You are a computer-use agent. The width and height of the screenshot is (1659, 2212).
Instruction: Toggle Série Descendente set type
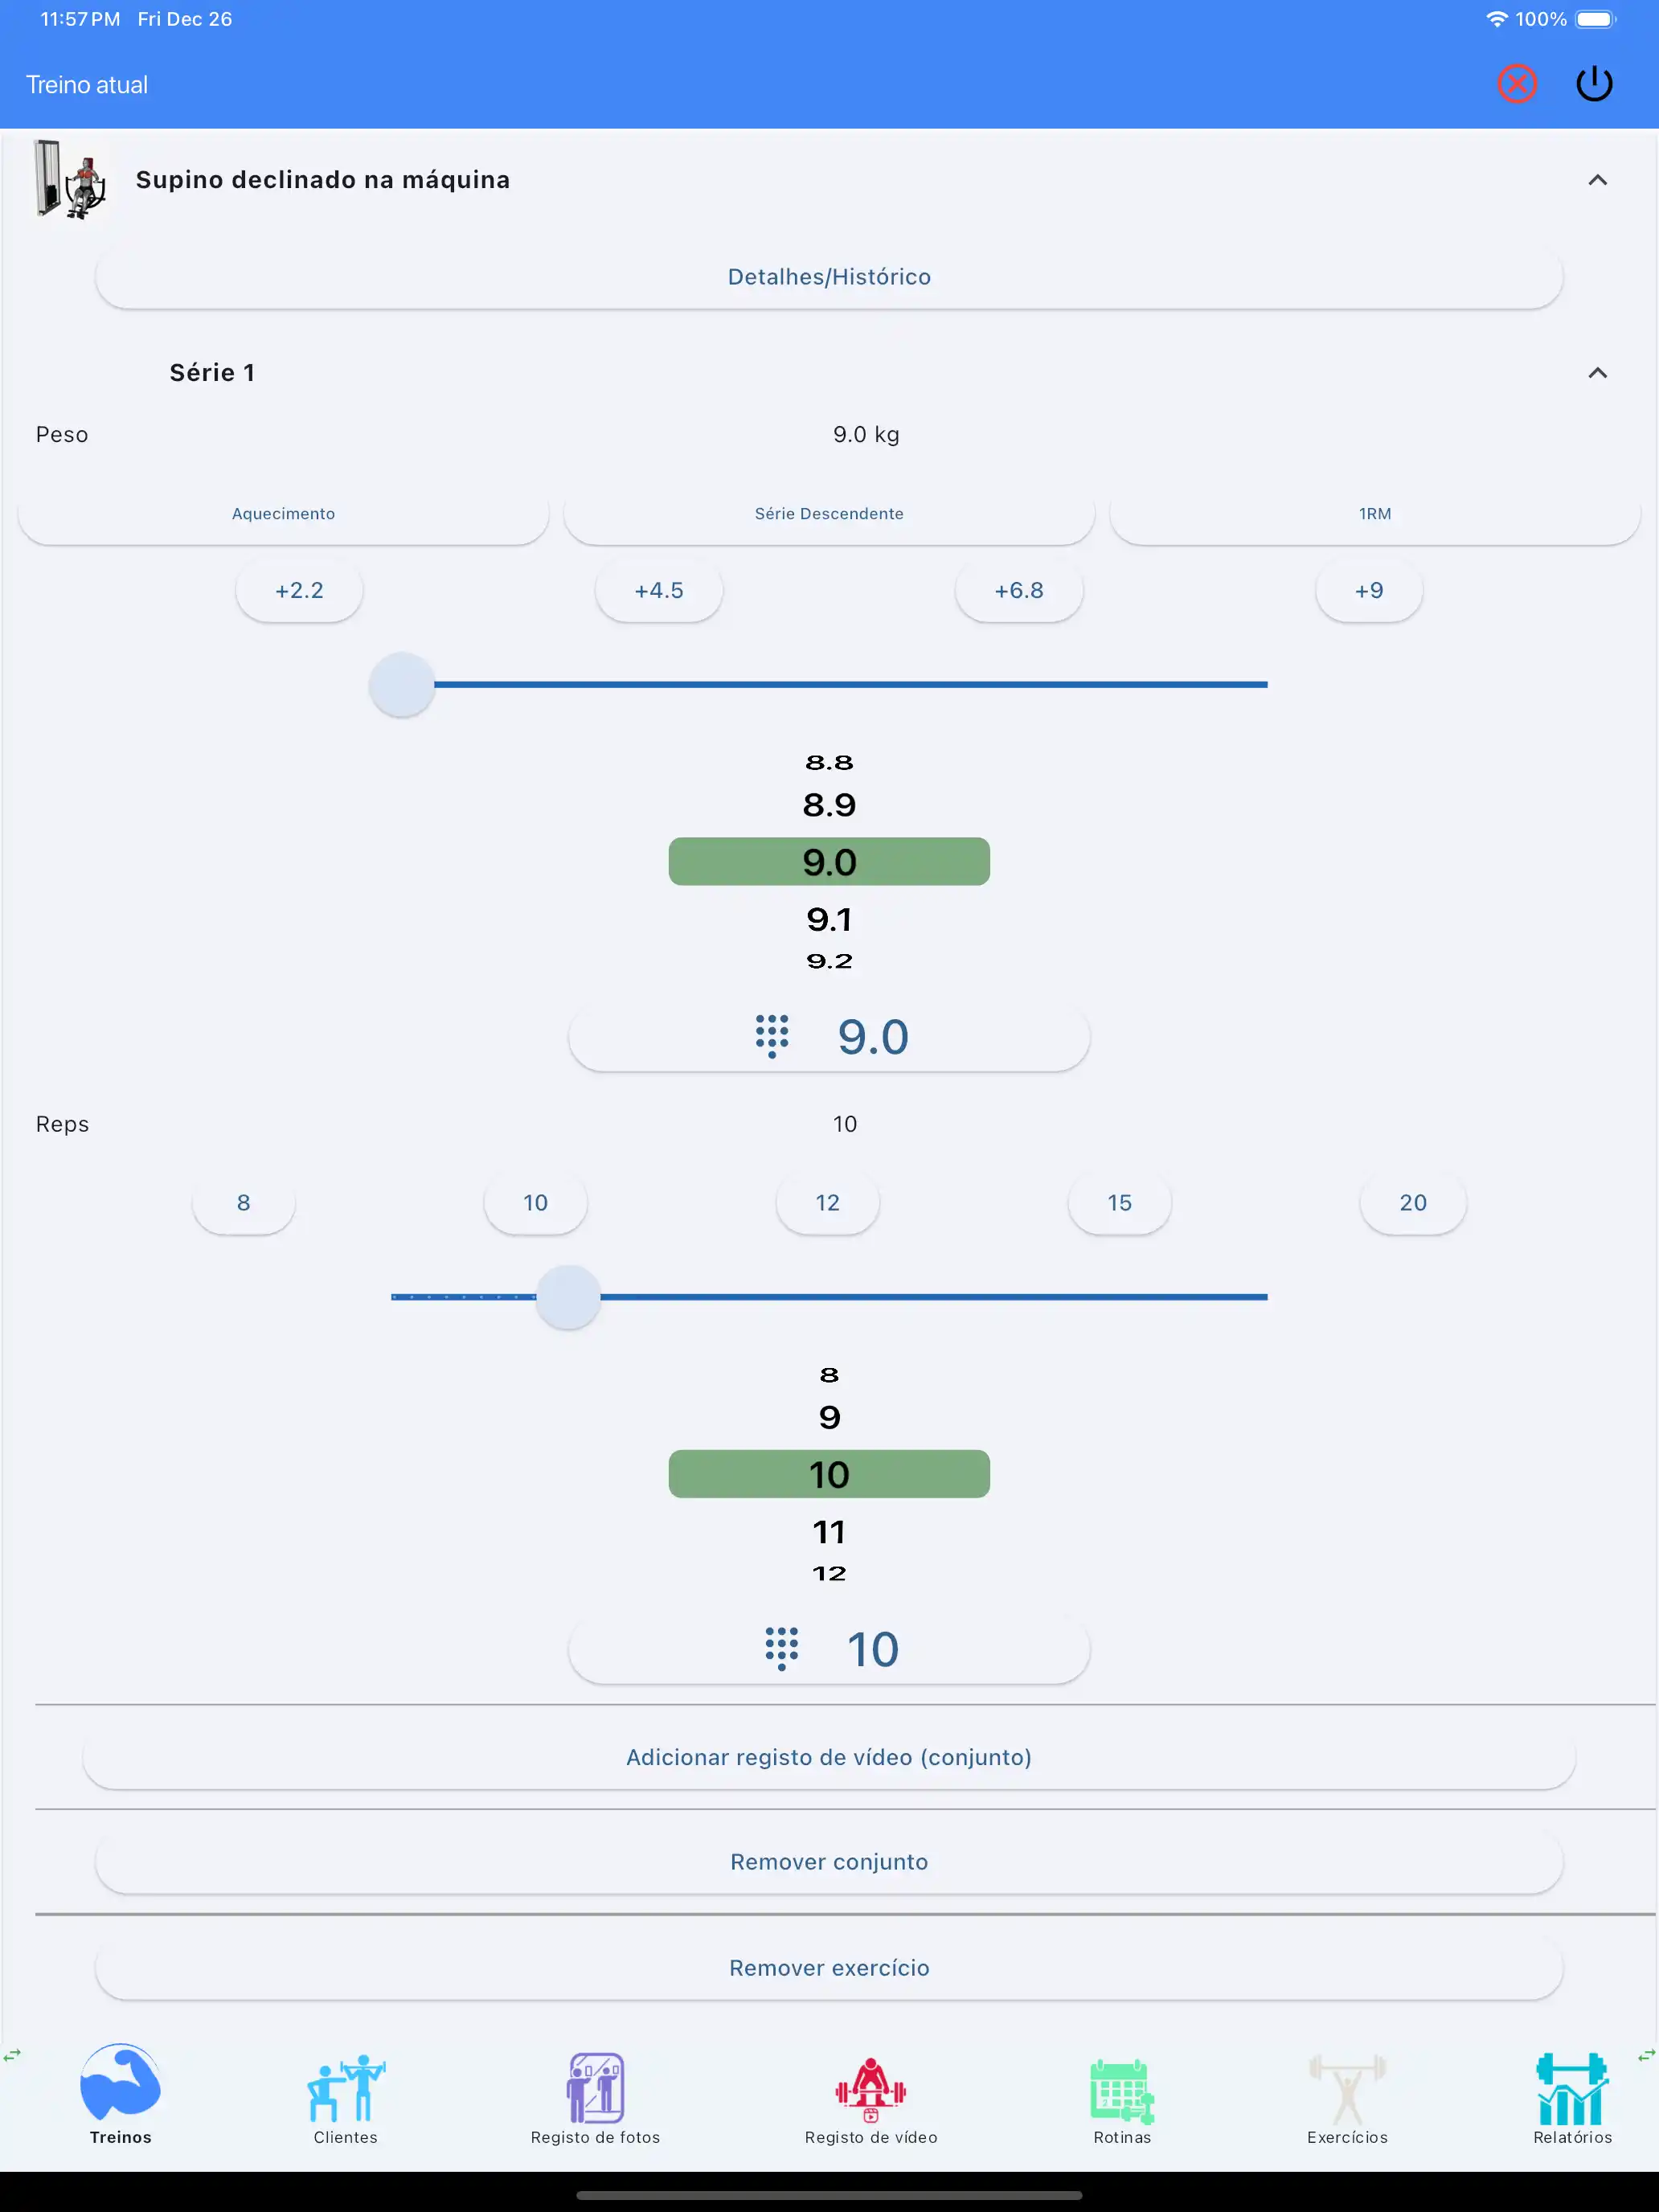click(829, 514)
